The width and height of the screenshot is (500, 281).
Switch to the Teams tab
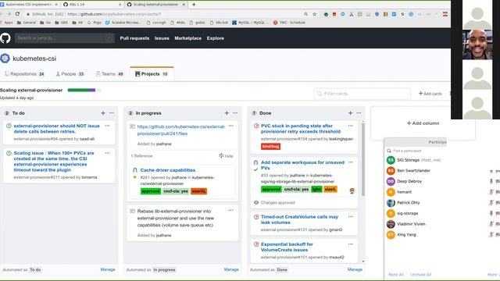coord(109,74)
